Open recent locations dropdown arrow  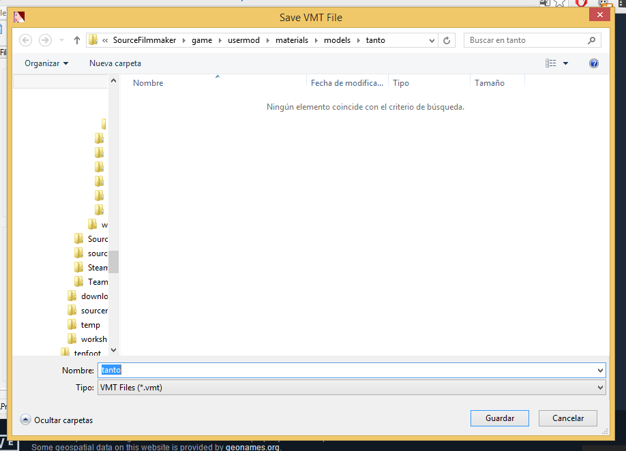tap(61, 40)
